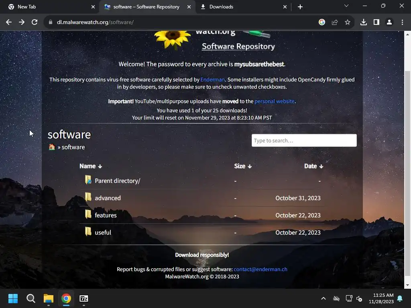Click the address bar URL

point(95,22)
